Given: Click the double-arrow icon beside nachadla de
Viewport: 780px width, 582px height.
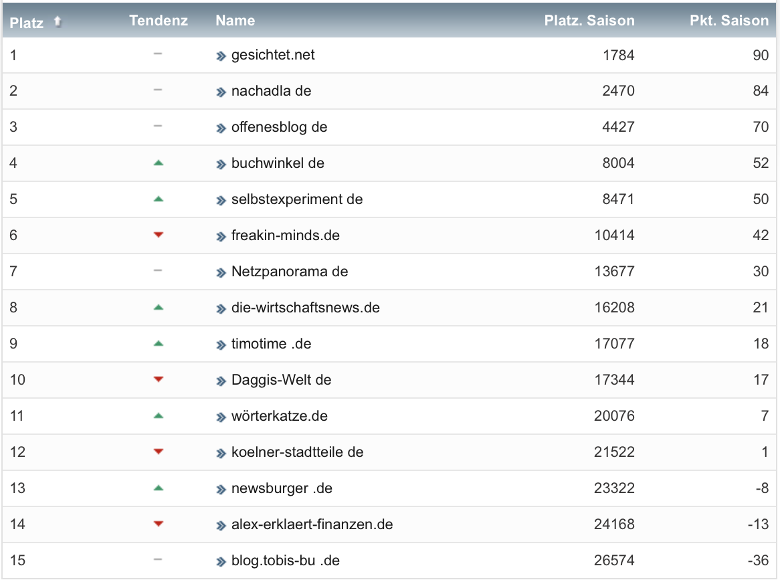Looking at the screenshot, I should click(221, 92).
